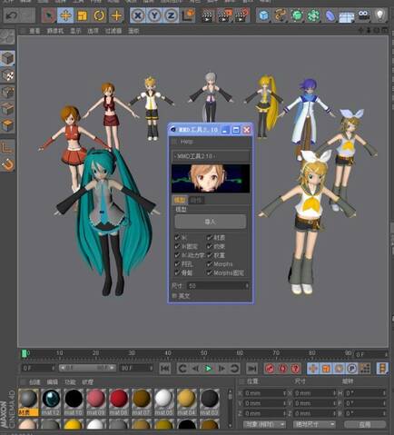The height and width of the screenshot is (435, 394).
Task: Toggle the Snap magnet icon
Action: click(7, 164)
